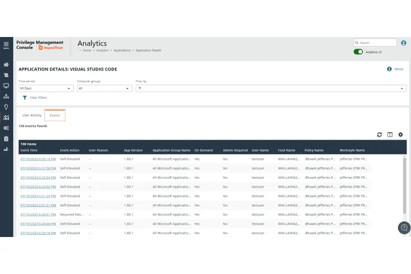
Task: Open the Computers monitor sidebar icon
Action: (6, 86)
